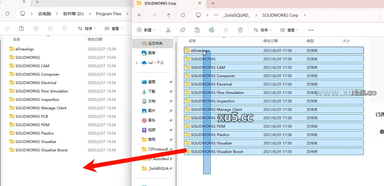Click Program Files breadcrumb in left window

click(109, 14)
